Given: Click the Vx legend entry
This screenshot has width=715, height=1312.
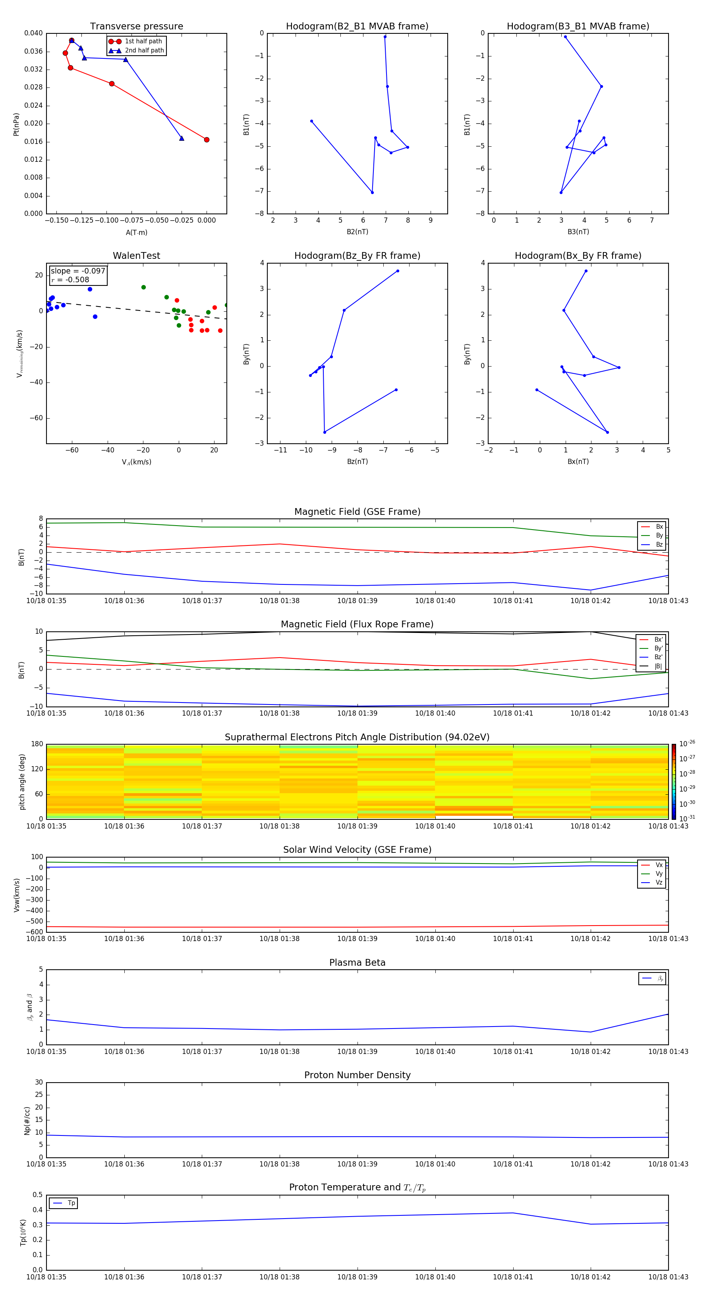Looking at the screenshot, I should tap(652, 865).
